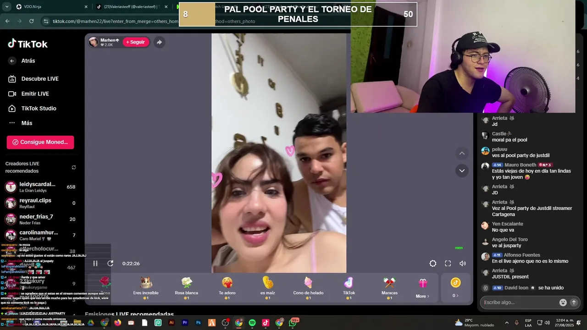
Task: Send the Te adoro gift
Action: 227,288
